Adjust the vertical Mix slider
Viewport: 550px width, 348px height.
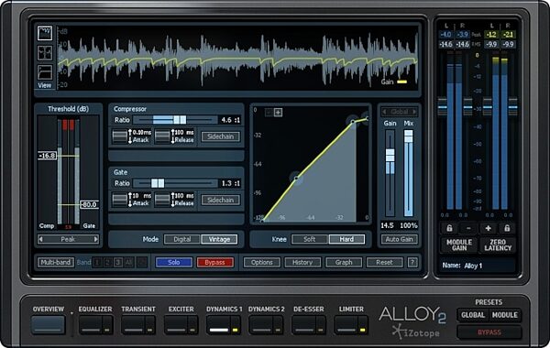click(x=408, y=173)
